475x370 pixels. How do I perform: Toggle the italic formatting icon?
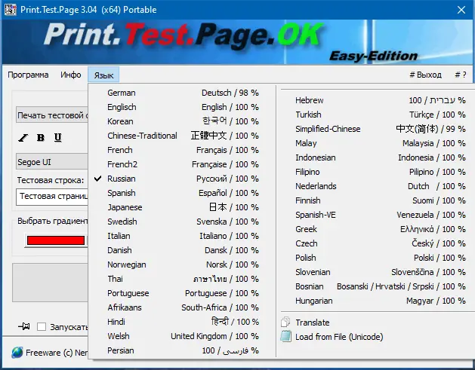pos(23,138)
